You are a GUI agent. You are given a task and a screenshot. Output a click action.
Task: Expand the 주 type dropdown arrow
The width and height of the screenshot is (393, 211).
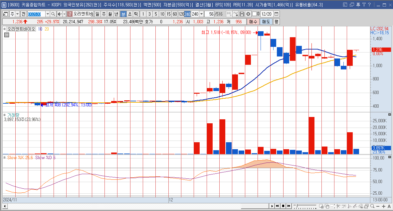(18, 14)
